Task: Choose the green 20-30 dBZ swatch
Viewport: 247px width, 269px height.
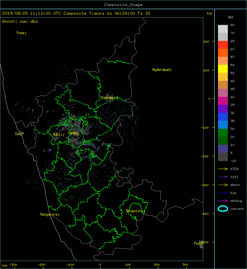Action: (223, 133)
